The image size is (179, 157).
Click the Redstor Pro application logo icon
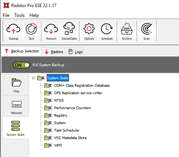(x=6, y=5)
